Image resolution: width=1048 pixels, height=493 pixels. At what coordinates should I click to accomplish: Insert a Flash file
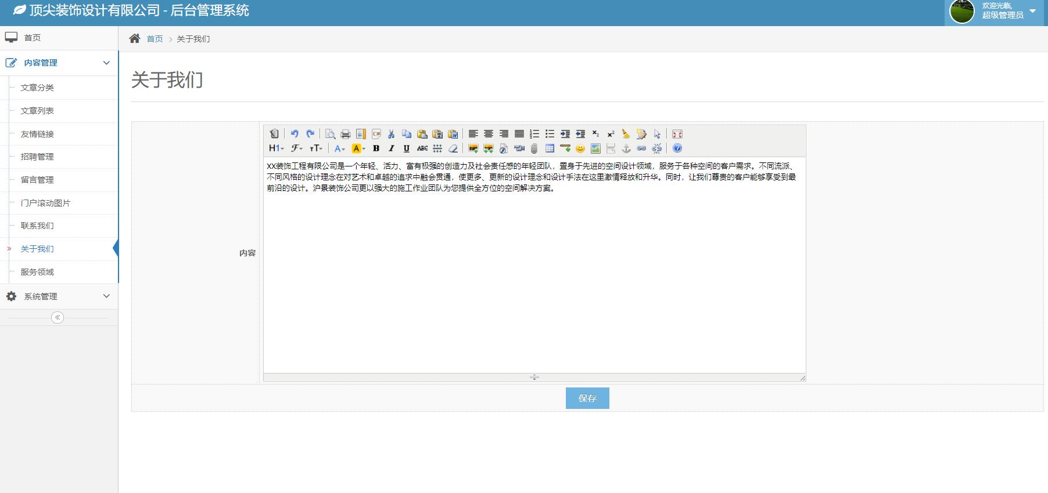point(504,148)
